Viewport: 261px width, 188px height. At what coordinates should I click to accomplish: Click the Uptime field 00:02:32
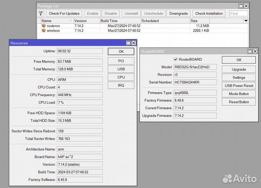[80, 51]
